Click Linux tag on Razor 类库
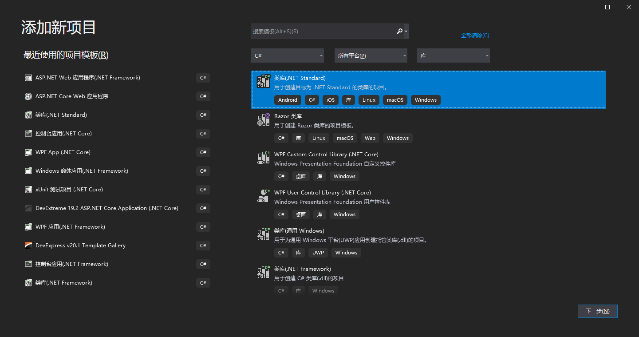Screen dimensions: 639x337 pyautogui.click(x=319, y=138)
